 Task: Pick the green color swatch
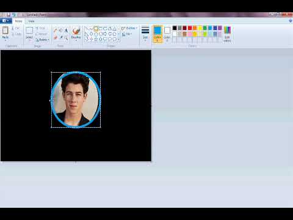click(x=205, y=28)
